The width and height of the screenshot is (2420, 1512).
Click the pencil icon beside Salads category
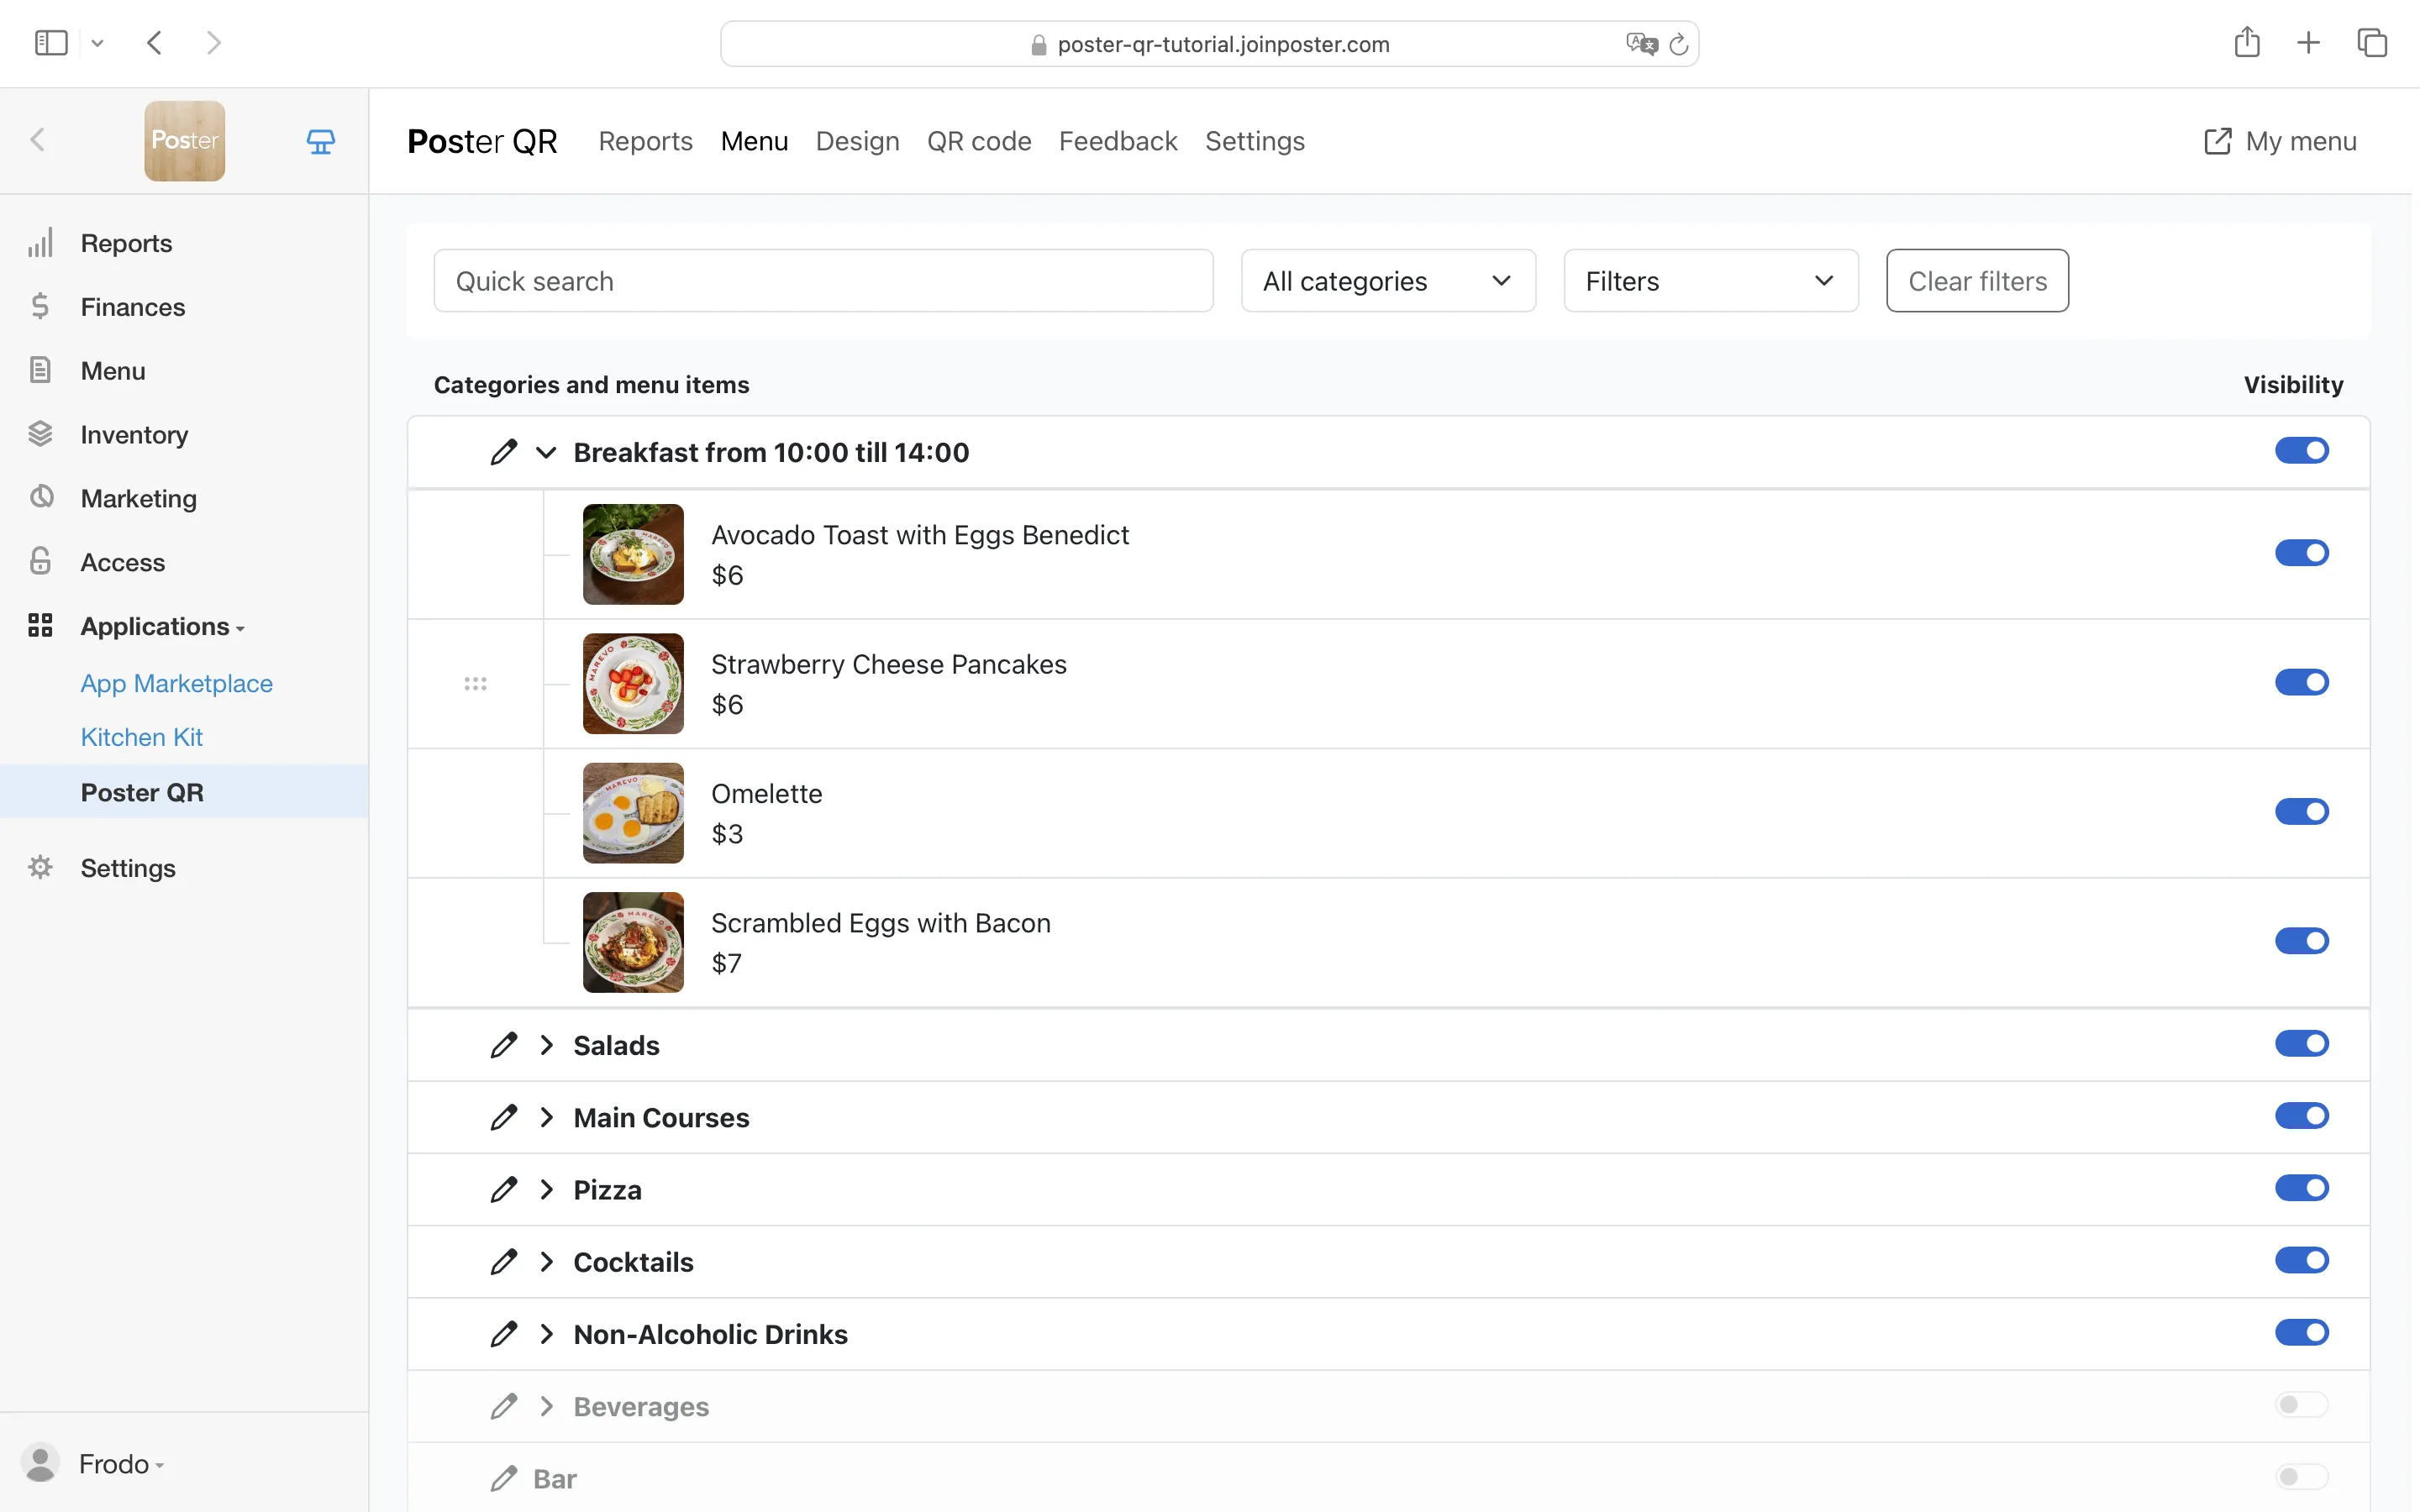point(503,1045)
